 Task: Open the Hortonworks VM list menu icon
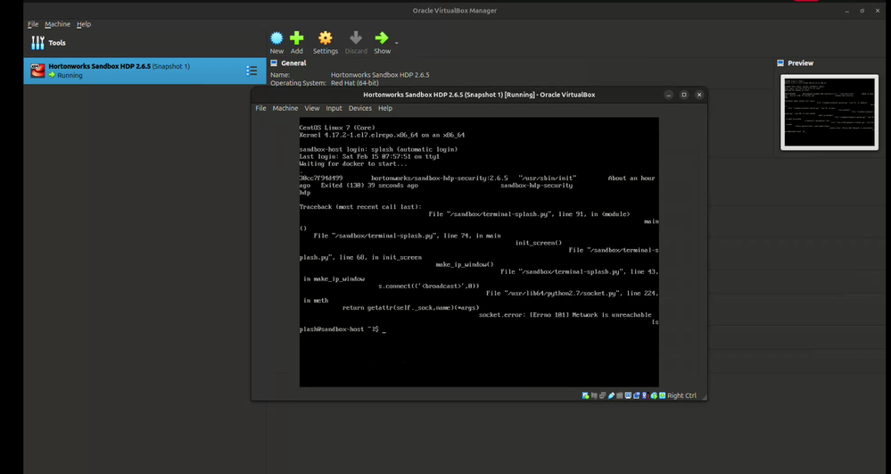click(x=252, y=71)
